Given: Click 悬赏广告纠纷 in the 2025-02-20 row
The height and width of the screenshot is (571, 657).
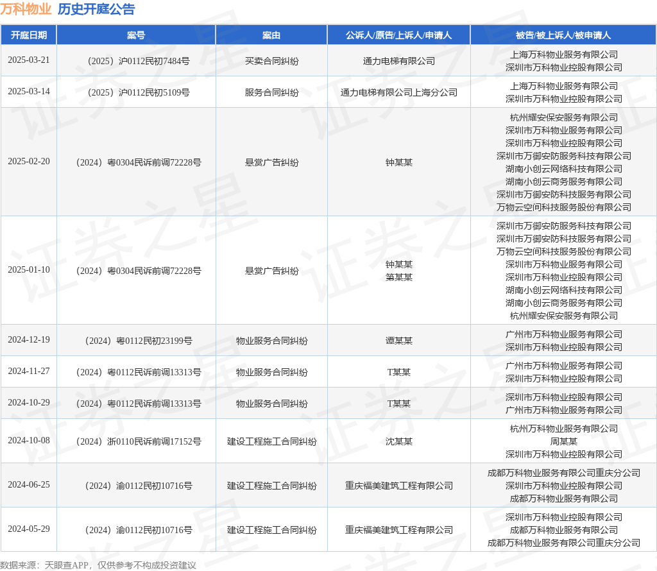Looking at the screenshot, I should [x=271, y=162].
